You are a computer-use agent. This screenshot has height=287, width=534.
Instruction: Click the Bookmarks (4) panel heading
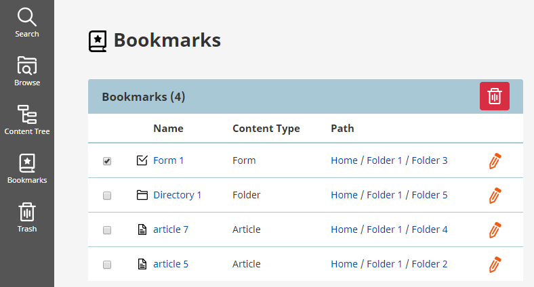(x=144, y=97)
